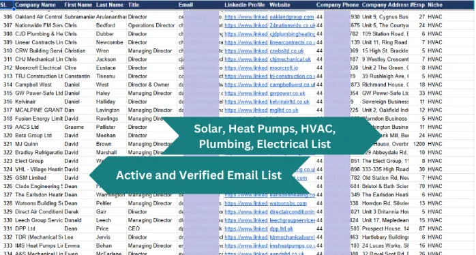Open the dpp.ltd.uk website link
This screenshot has height=255, width=476.
(x=282, y=229)
